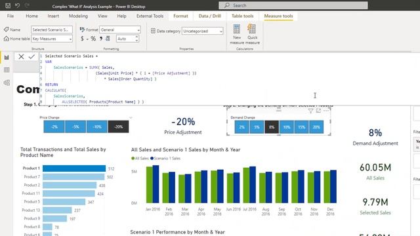Screen dimensions: 420x236
Task: Click Focus mode icon on Demand Change slicer
Action: pos(318,111)
